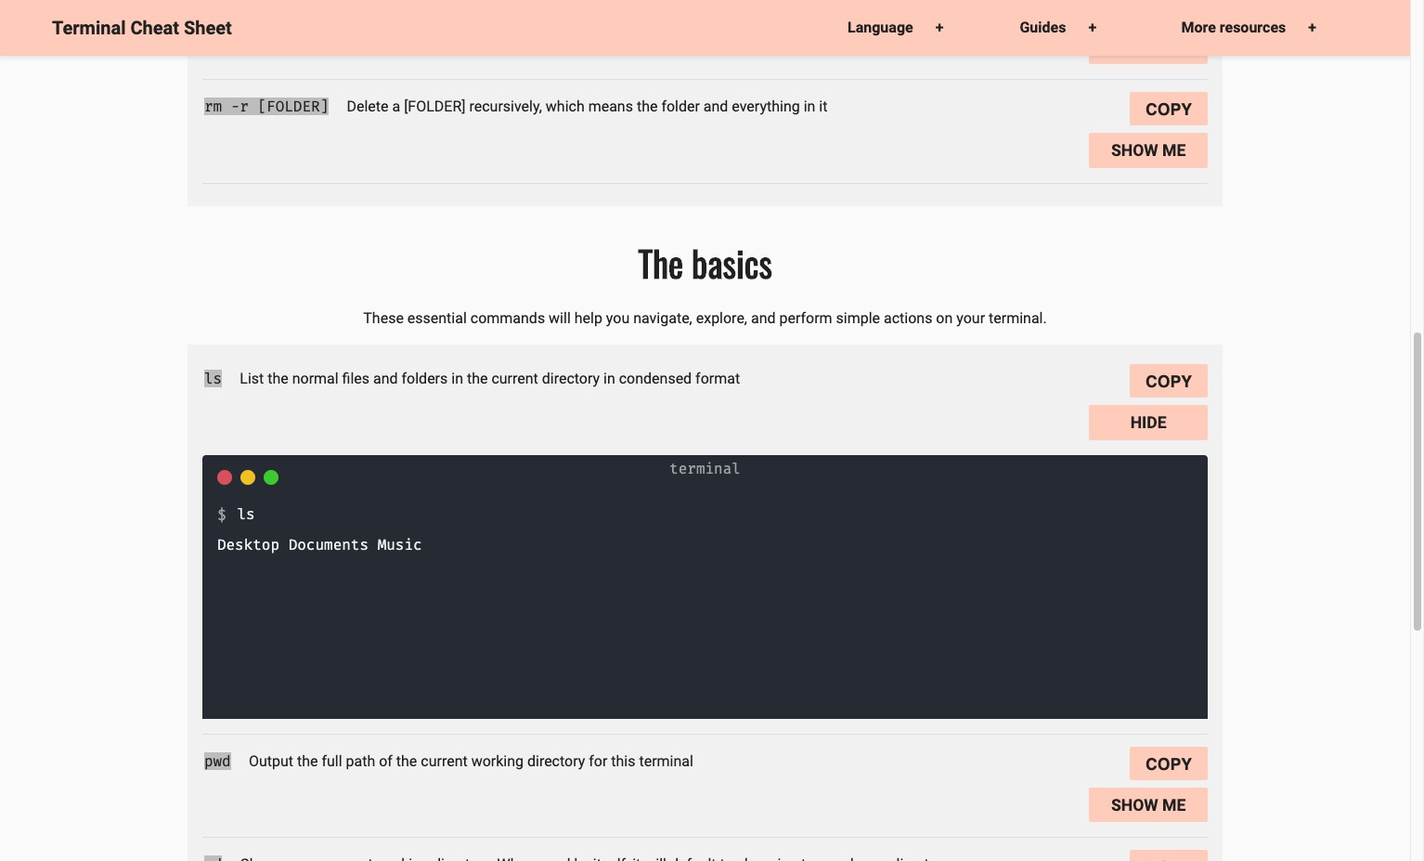Select the highlighted ls code snippet

click(x=213, y=378)
